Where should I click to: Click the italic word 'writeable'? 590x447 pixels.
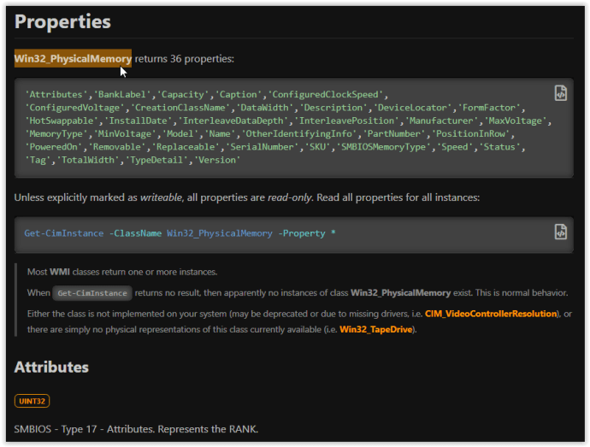click(x=161, y=197)
